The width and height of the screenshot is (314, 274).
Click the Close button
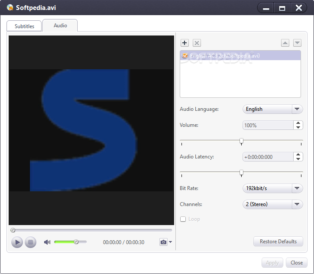click(x=297, y=263)
